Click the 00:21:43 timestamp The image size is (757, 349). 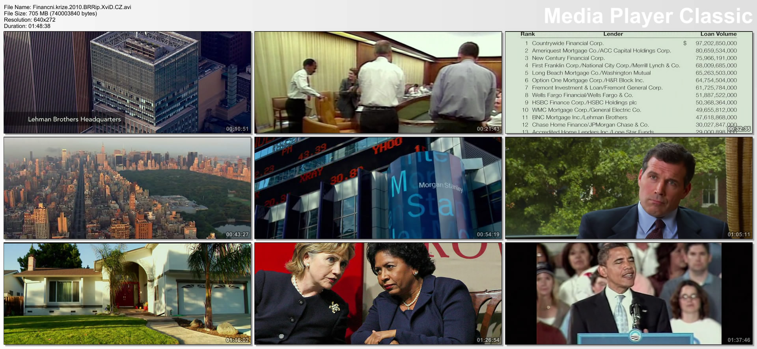coord(488,129)
